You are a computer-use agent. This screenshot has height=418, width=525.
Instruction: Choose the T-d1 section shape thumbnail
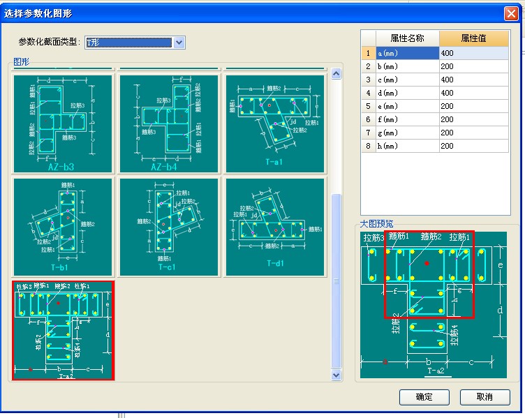tap(275, 227)
